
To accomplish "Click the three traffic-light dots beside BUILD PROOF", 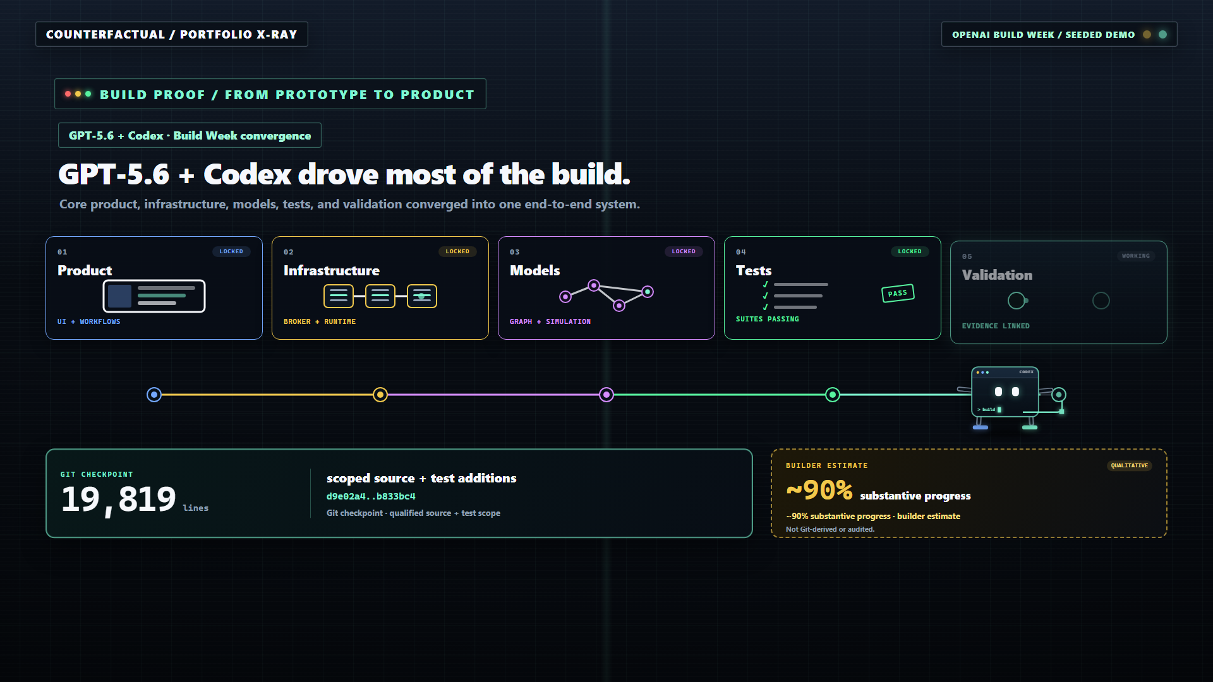I will [78, 94].
